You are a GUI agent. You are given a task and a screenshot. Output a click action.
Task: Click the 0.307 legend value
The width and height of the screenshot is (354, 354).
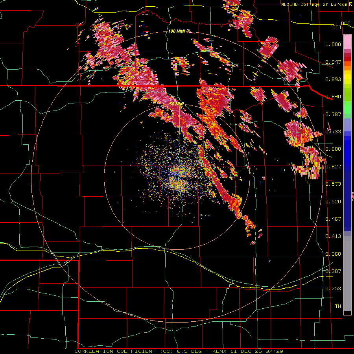[333, 271]
